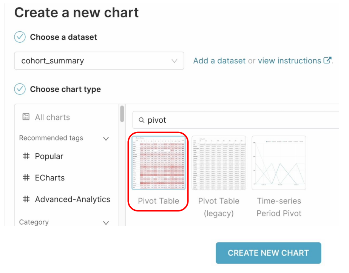This screenshot has width=349, height=273.
Task: Collapse the Recommended tags section
Action: tap(106, 139)
